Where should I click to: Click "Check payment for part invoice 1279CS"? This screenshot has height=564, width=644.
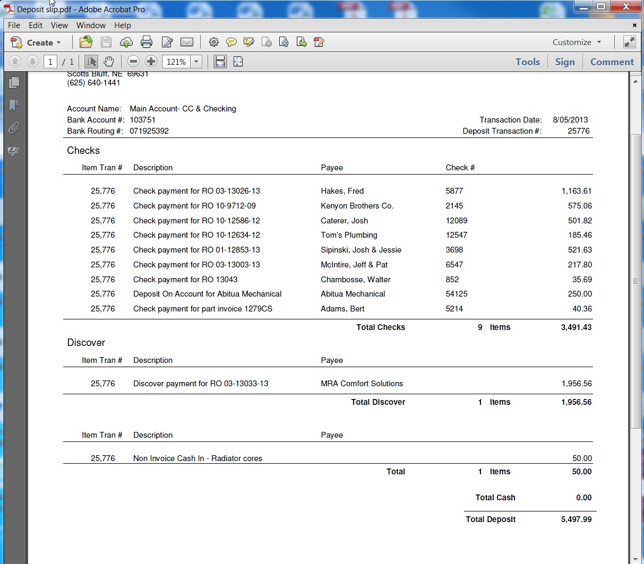[203, 309]
